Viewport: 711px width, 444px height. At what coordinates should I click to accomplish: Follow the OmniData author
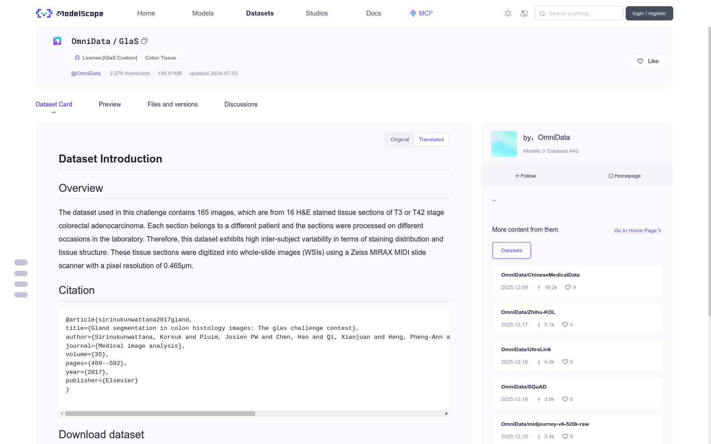pos(526,176)
